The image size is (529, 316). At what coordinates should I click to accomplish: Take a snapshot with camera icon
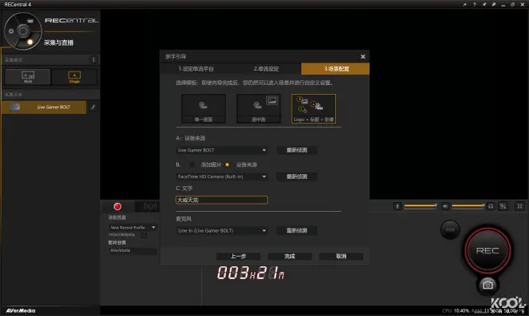click(487, 285)
